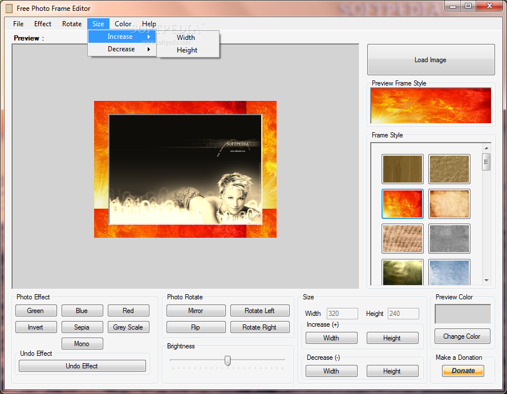Choose Width in the Increase submenu
Viewport: 507px width, 394px height.
188,38
